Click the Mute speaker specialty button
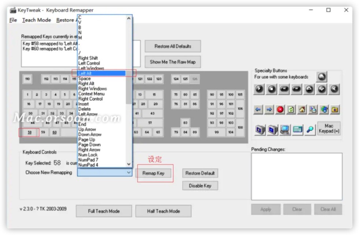This screenshot has width=359, height=235. (334, 89)
